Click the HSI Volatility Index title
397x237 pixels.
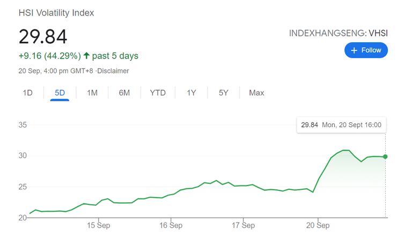56,12
